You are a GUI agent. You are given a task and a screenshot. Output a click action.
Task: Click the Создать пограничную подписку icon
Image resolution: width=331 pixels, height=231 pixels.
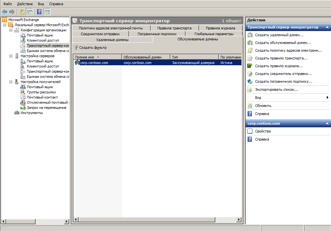click(250, 81)
